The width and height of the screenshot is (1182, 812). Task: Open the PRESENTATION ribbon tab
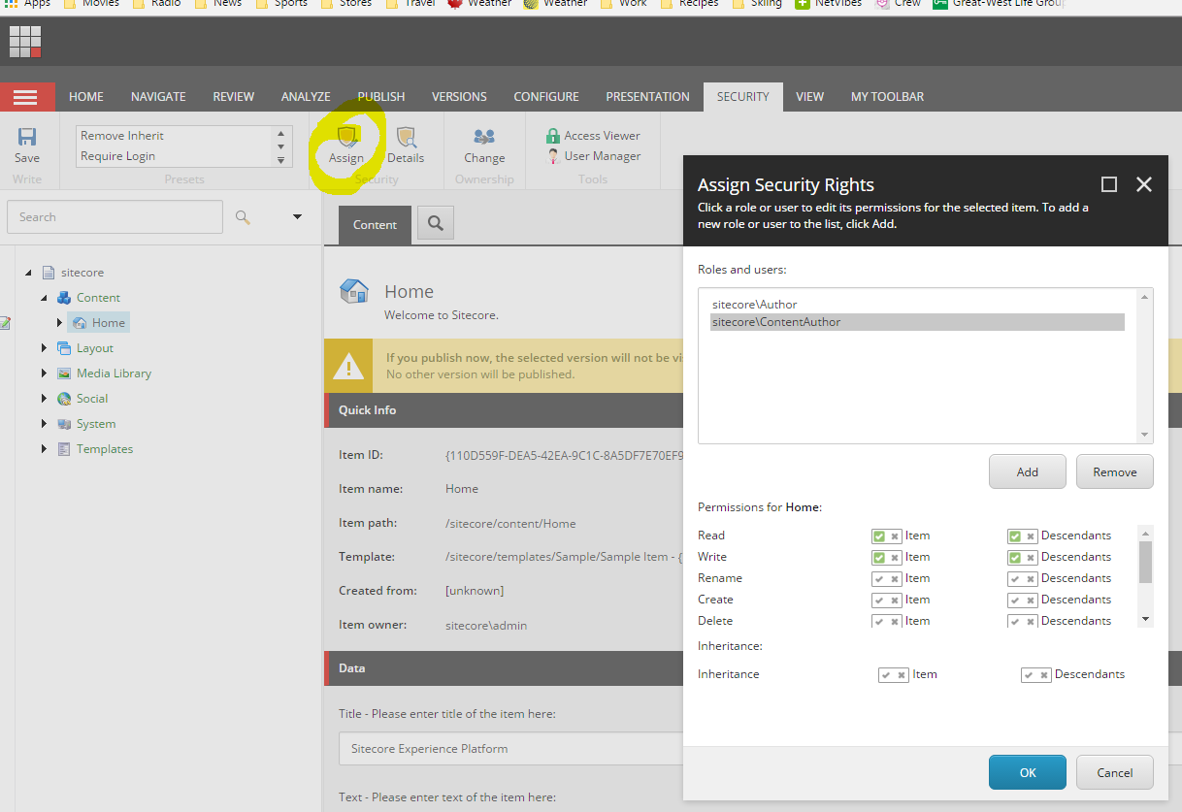point(647,97)
